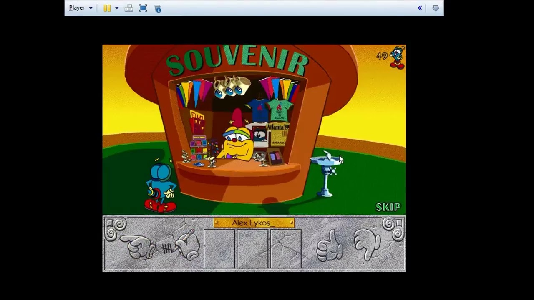Click the right colorful pennant flags
Screen dimensions: 534x300
(280, 89)
